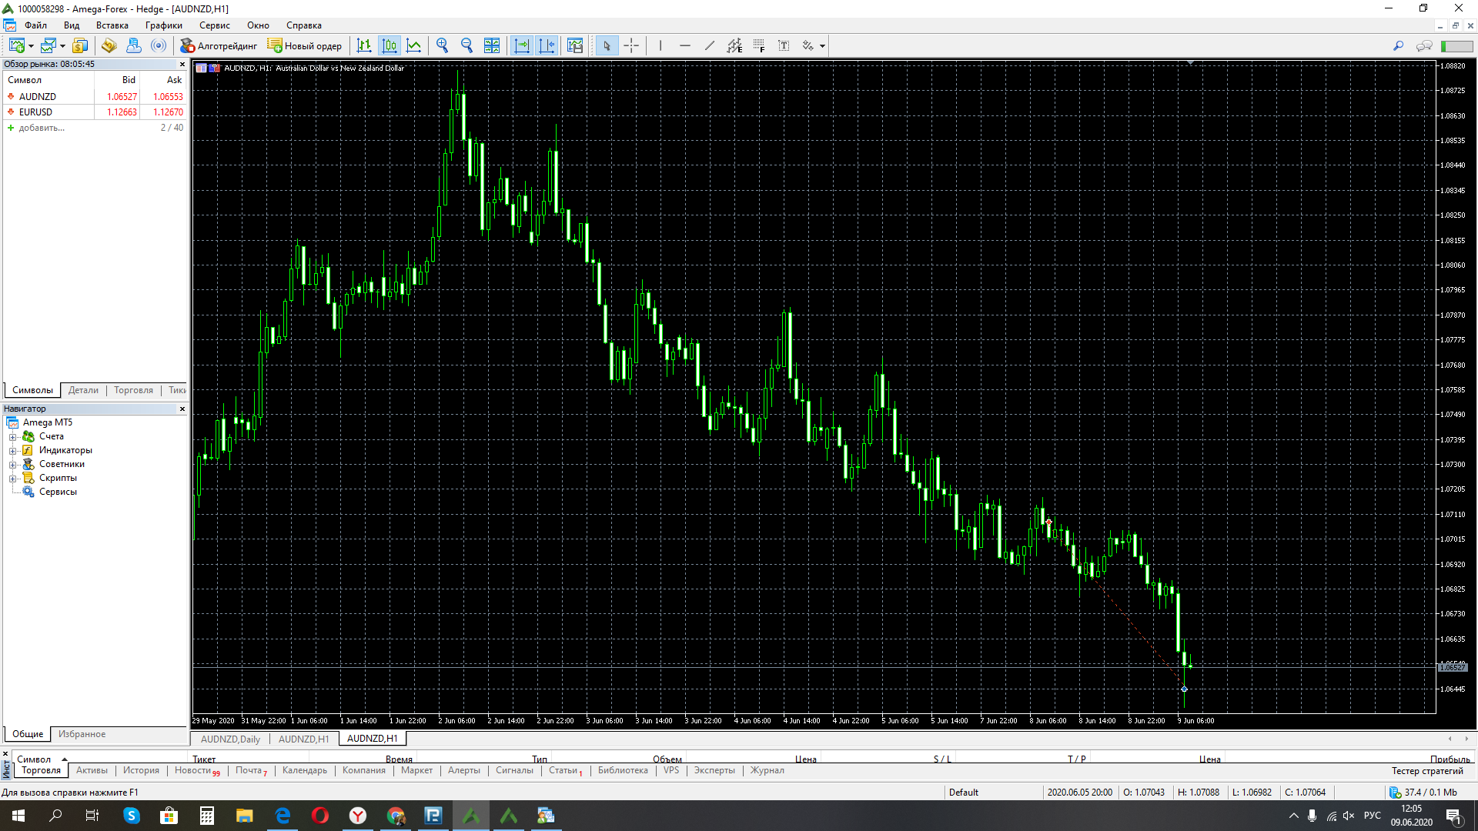Open the Opera browser taskbar icon
Viewport: 1478px width, 831px height.
pos(320,816)
